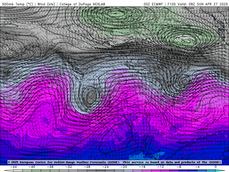Click the '-12' color scale label
This screenshot has width=229, height=172.
(161, 167)
